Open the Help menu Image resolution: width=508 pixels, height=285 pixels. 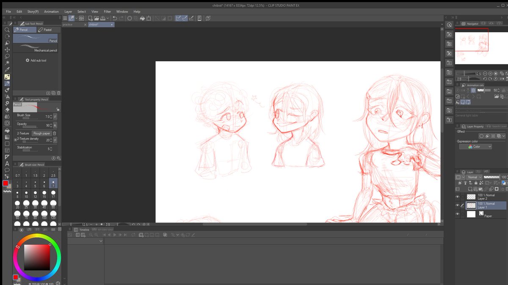pos(137,11)
